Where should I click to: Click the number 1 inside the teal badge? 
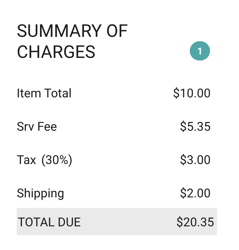(x=200, y=51)
